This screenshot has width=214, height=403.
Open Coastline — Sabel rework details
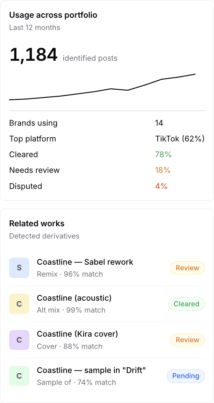click(85, 262)
